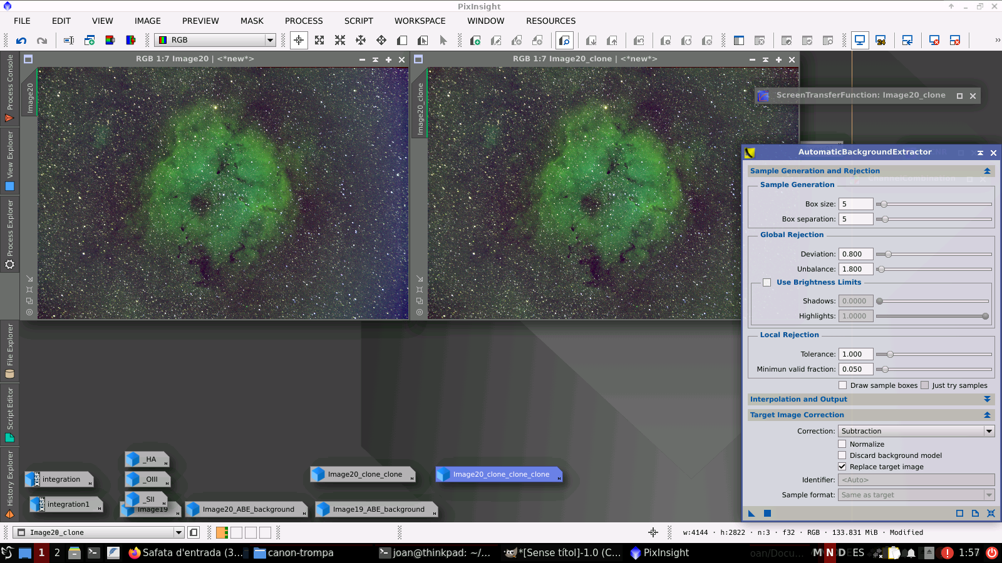Switch to PixInsight in the taskbar
The height and width of the screenshot is (563, 1002).
click(x=660, y=553)
